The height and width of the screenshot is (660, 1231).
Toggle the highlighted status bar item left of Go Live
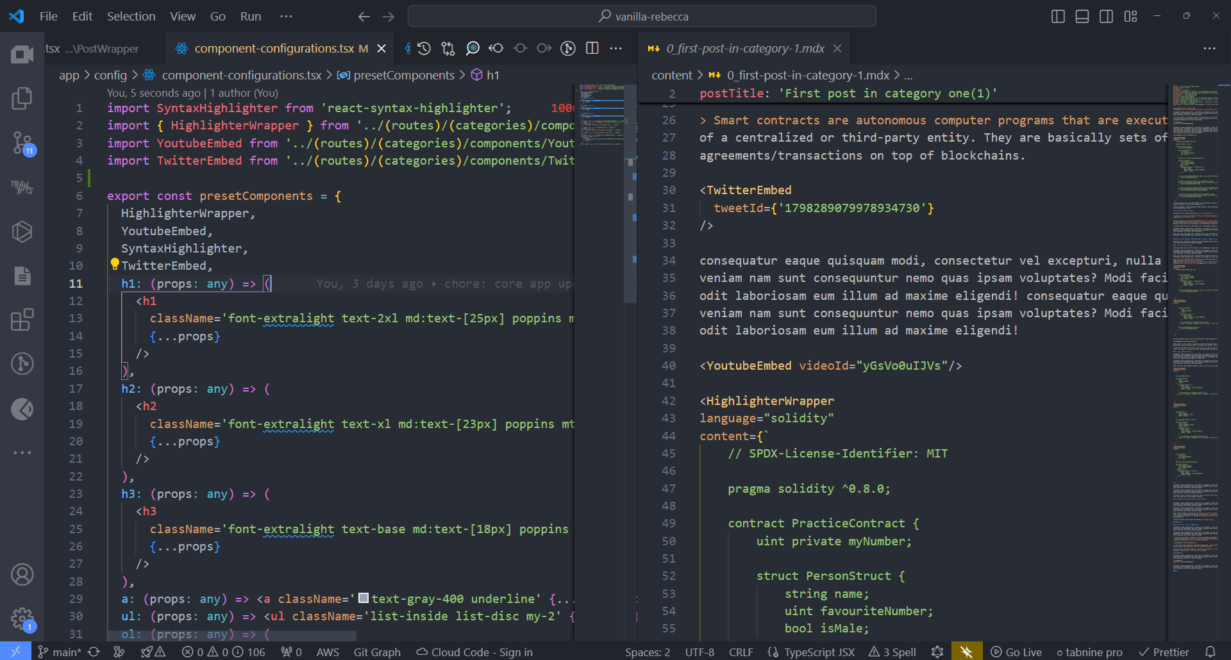967,651
